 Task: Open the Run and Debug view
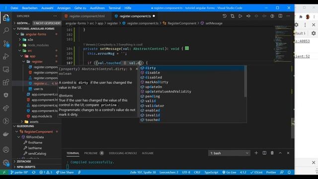[6, 56]
